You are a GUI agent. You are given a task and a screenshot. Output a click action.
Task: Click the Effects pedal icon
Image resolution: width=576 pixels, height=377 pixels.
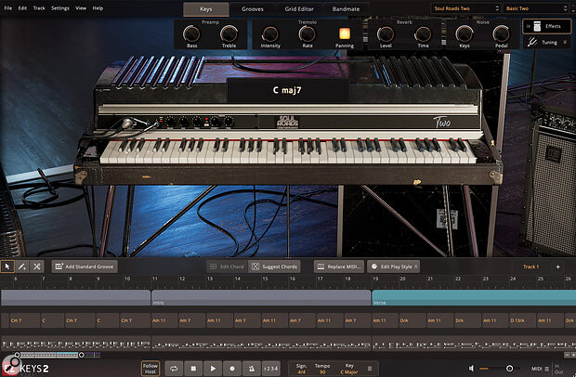tap(537, 26)
